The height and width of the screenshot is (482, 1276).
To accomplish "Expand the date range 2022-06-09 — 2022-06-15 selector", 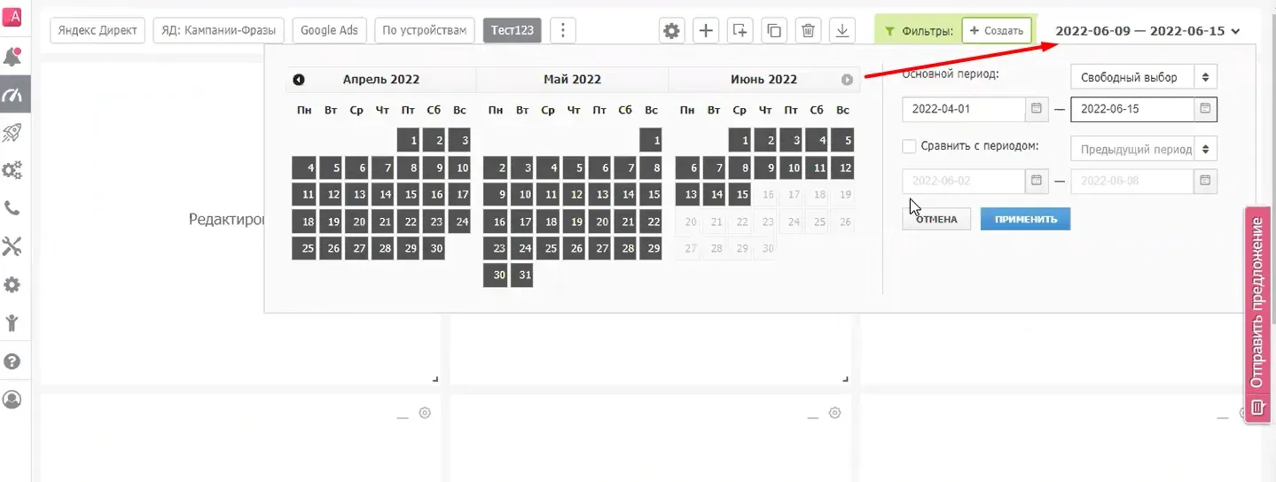I will point(1147,30).
